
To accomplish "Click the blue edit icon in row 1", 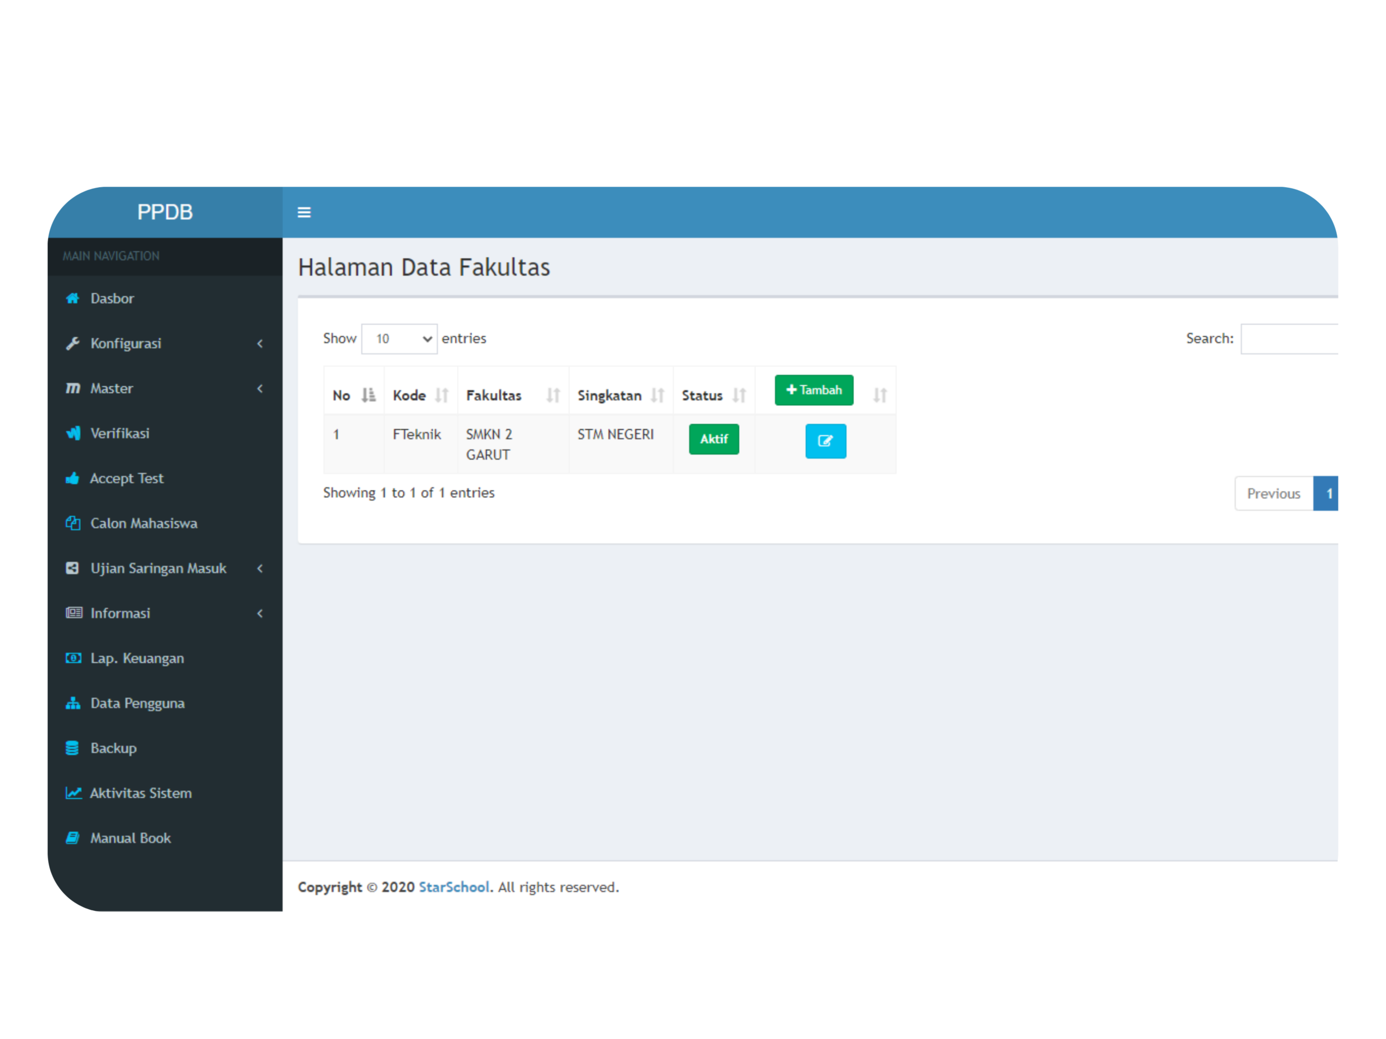I will [825, 441].
